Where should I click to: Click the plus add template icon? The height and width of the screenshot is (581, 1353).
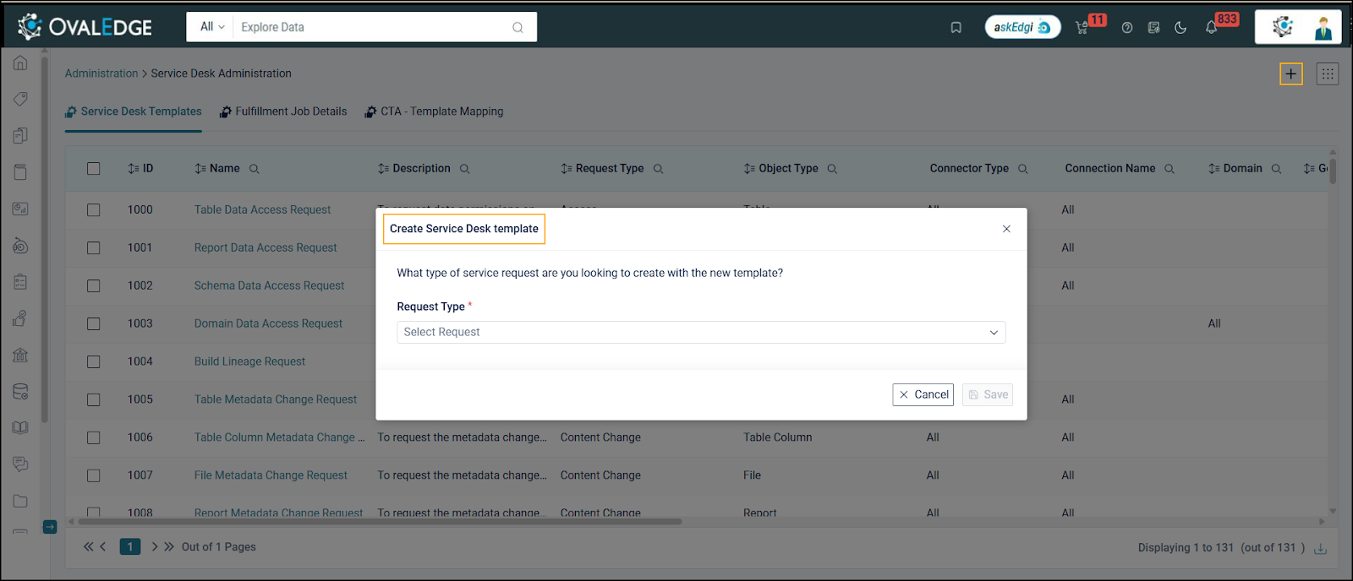click(1290, 74)
